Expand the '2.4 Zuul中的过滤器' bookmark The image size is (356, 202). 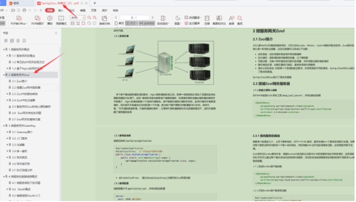pos(7,100)
